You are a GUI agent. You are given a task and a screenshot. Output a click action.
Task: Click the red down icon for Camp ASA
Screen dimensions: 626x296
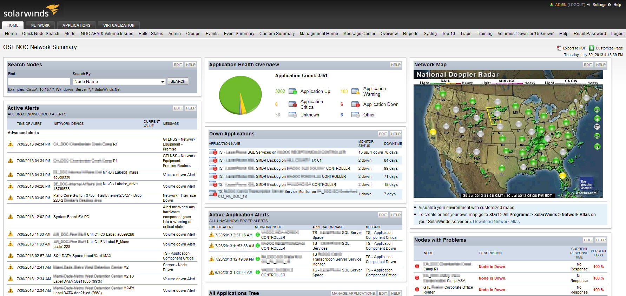[x=417, y=278]
